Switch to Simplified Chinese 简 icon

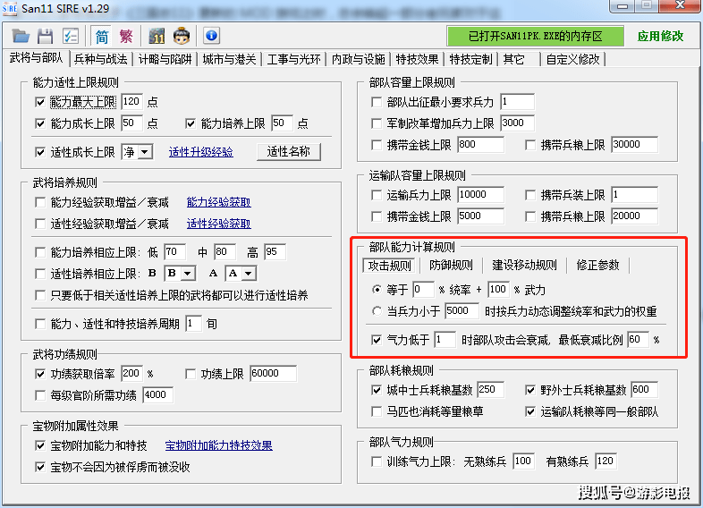coord(102,36)
